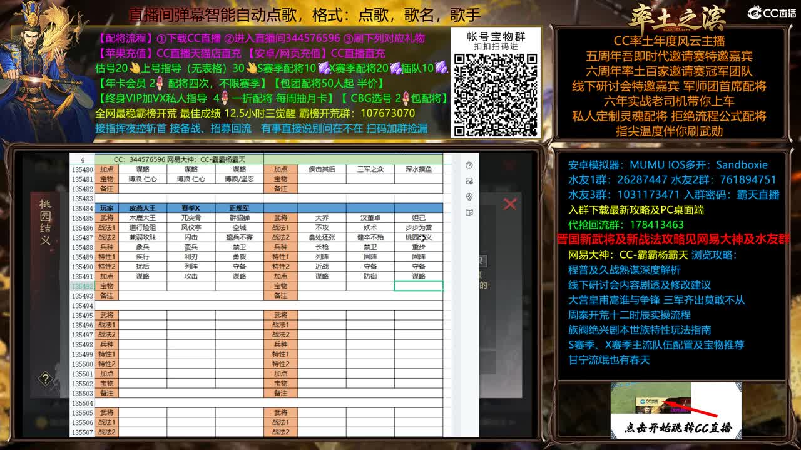The image size is (801, 450).
Task: Click the compass navigation icon in sidebar
Action: click(469, 197)
